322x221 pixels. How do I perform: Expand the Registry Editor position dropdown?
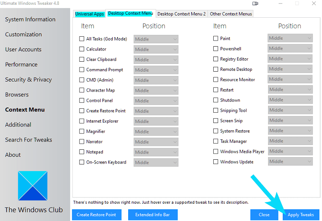(x=290, y=59)
